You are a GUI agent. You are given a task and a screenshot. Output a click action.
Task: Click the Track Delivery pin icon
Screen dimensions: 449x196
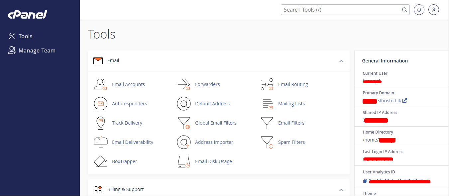click(x=100, y=123)
